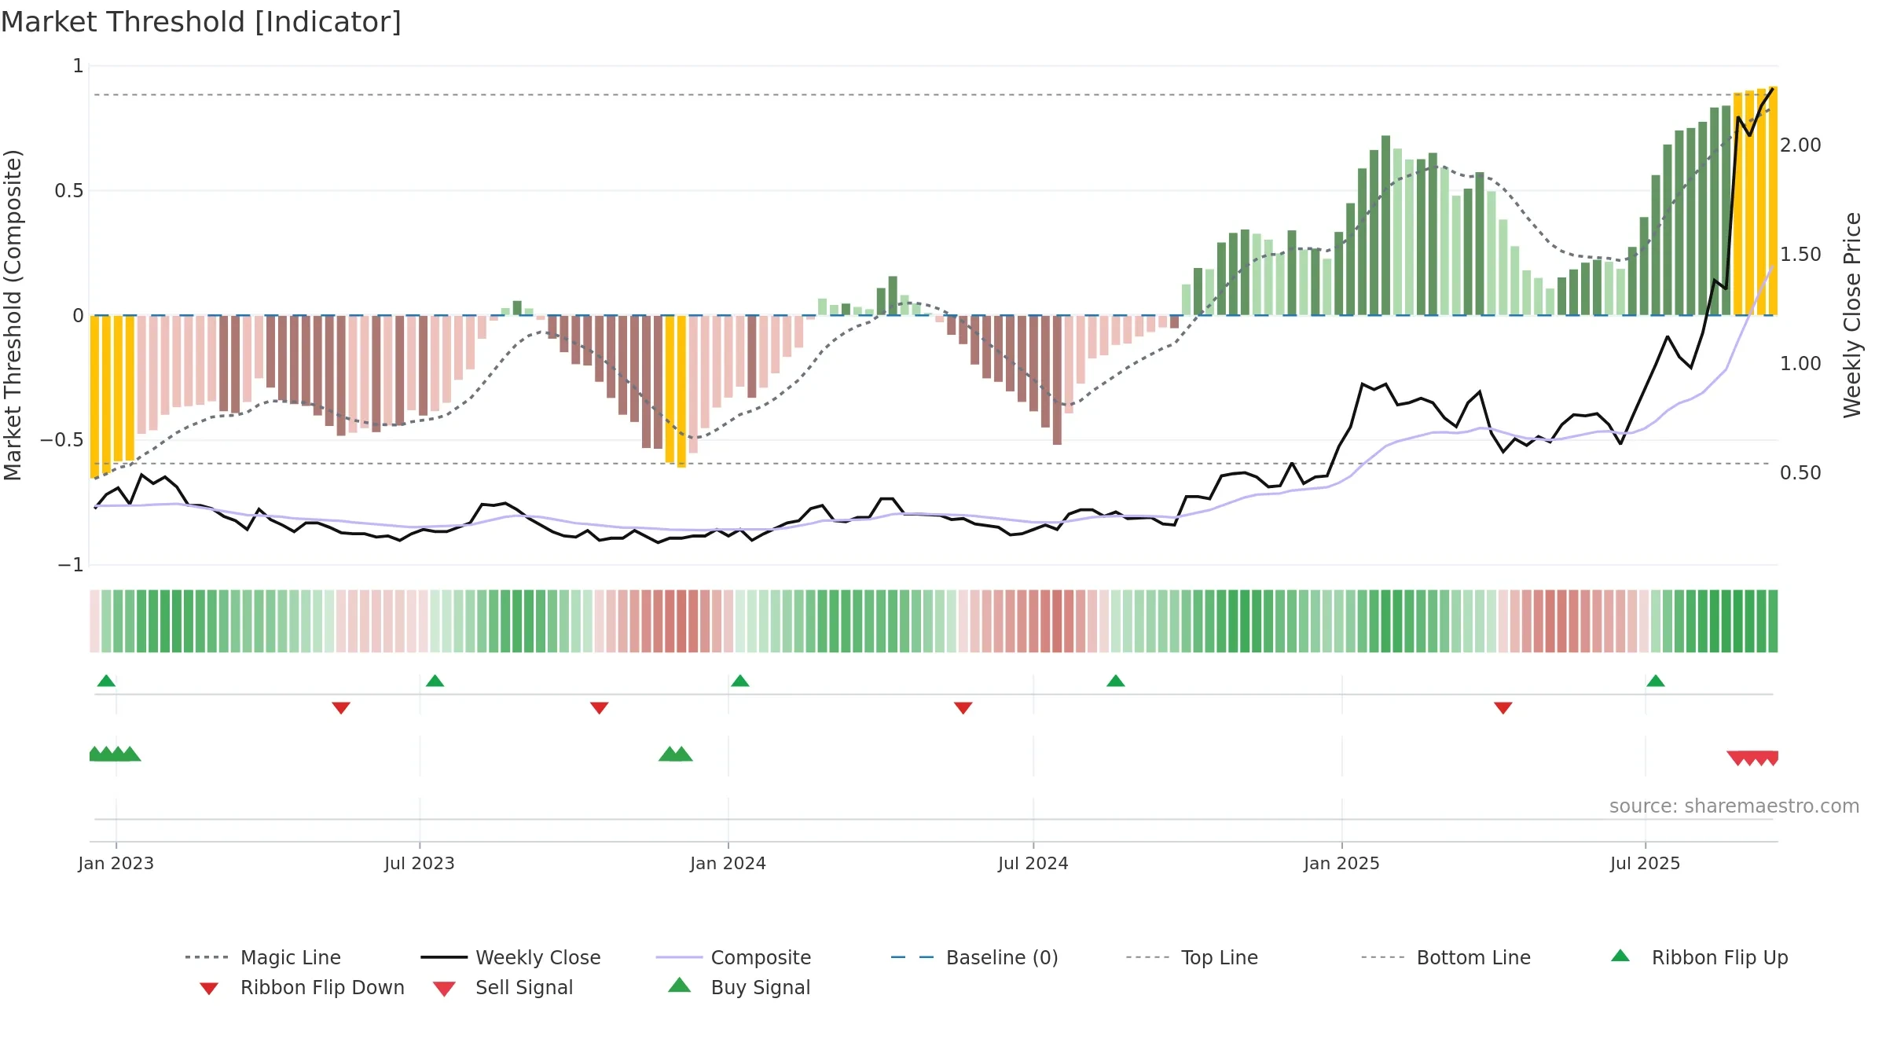The image size is (1886, 1061).
Task: Click the ribbon flip up marker near Jan 2024
Action: 739,681
